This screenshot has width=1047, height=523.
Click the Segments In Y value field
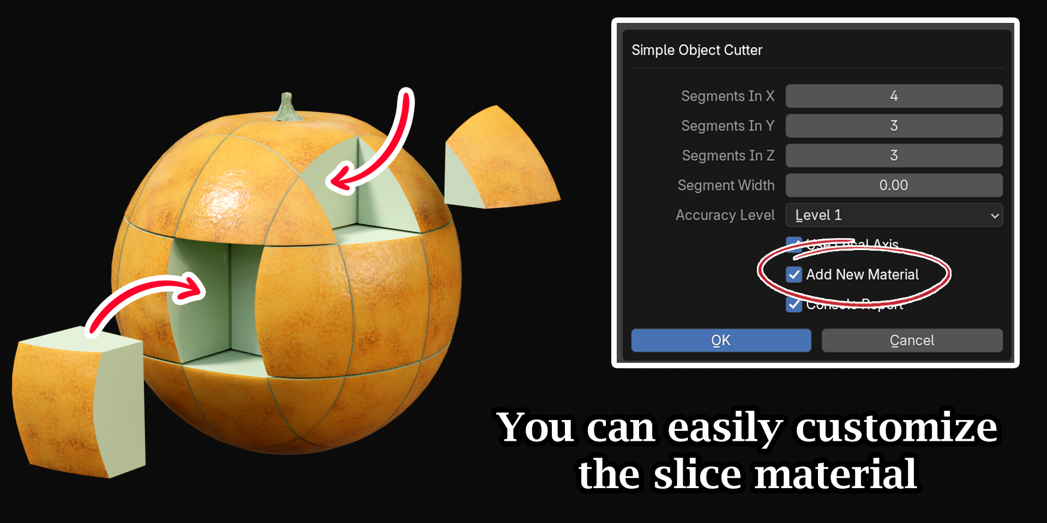tap(894, 126)
